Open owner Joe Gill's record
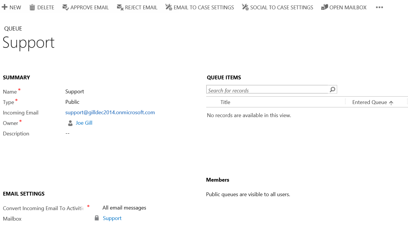 click(84, 123)
